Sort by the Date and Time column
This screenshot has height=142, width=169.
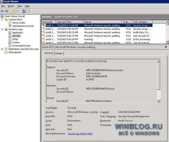coord(69,22)
